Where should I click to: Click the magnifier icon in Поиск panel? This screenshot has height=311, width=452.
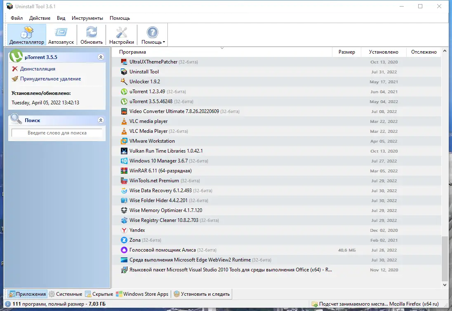[x=16, y=118]
